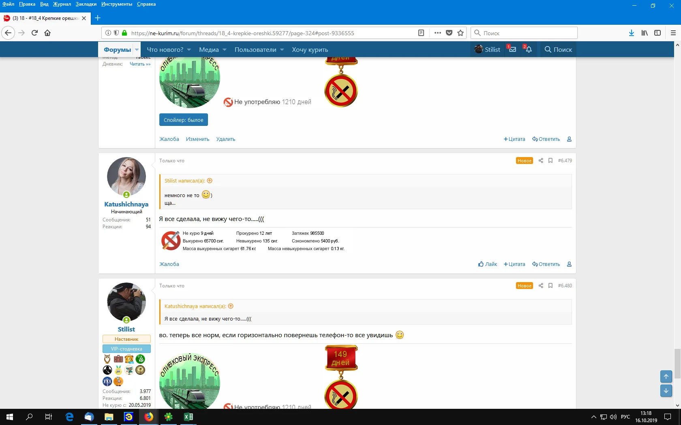Open the Правка menu
This screenshot has width=681, height=425.
tap(27, 4)
